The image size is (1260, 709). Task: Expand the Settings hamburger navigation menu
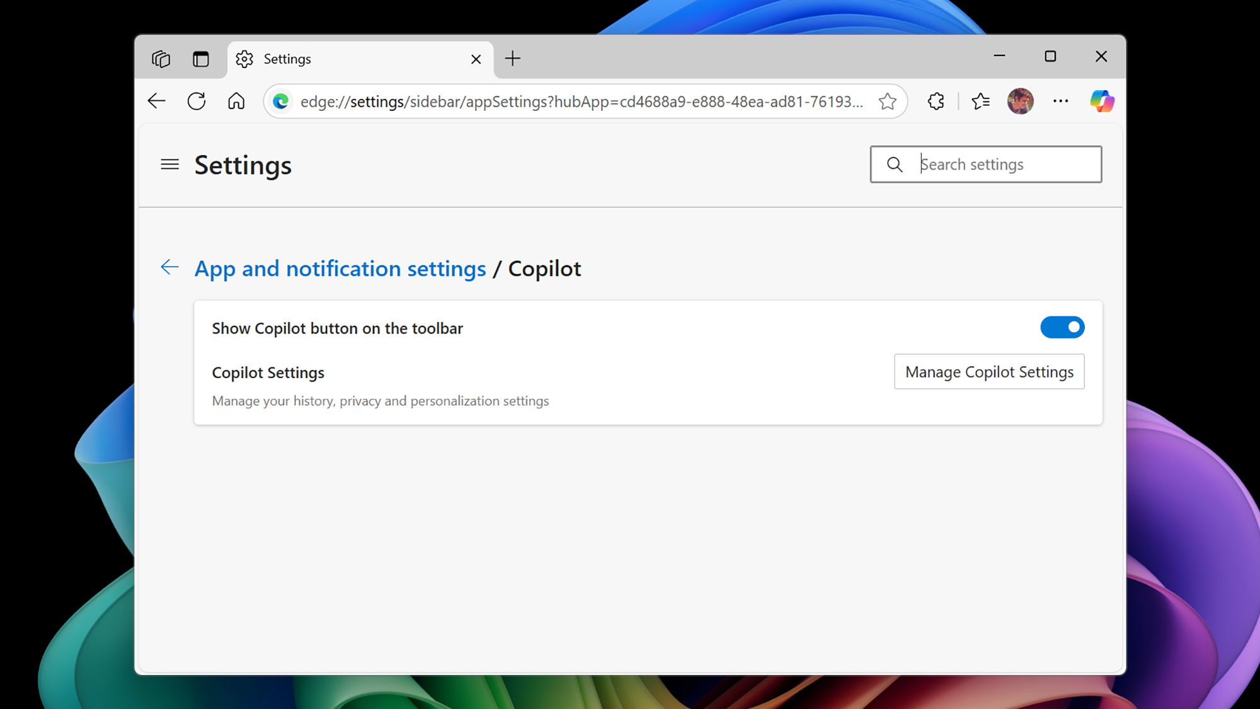point(169,164)
